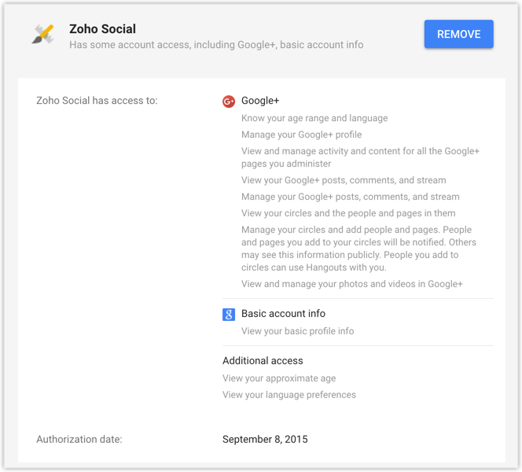Image resolution: width=522 pixels, height=472 pixels.
Task: Click the Additional access heading
Action: coord(263,360)
